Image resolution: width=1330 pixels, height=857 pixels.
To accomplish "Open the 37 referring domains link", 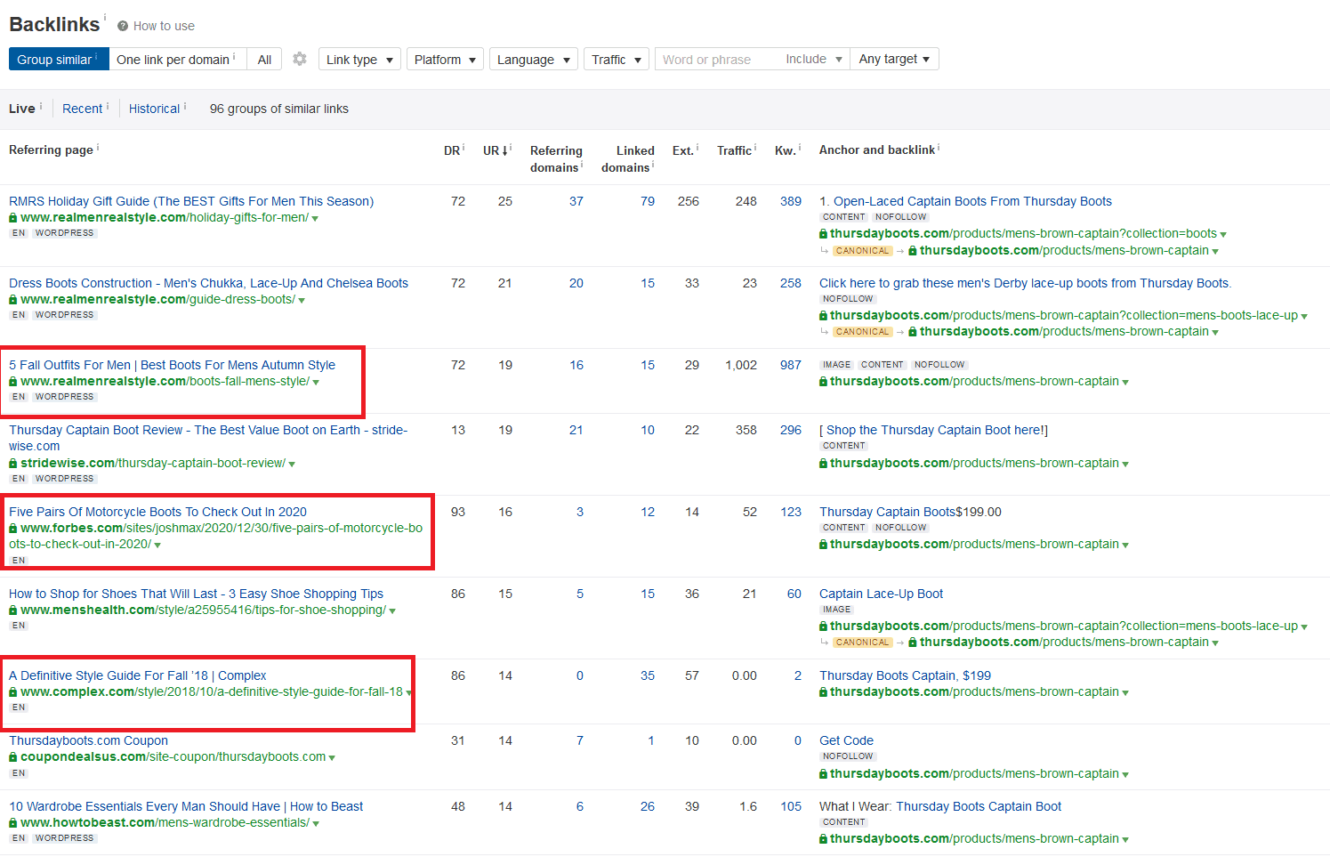I will tap(576, 201).
